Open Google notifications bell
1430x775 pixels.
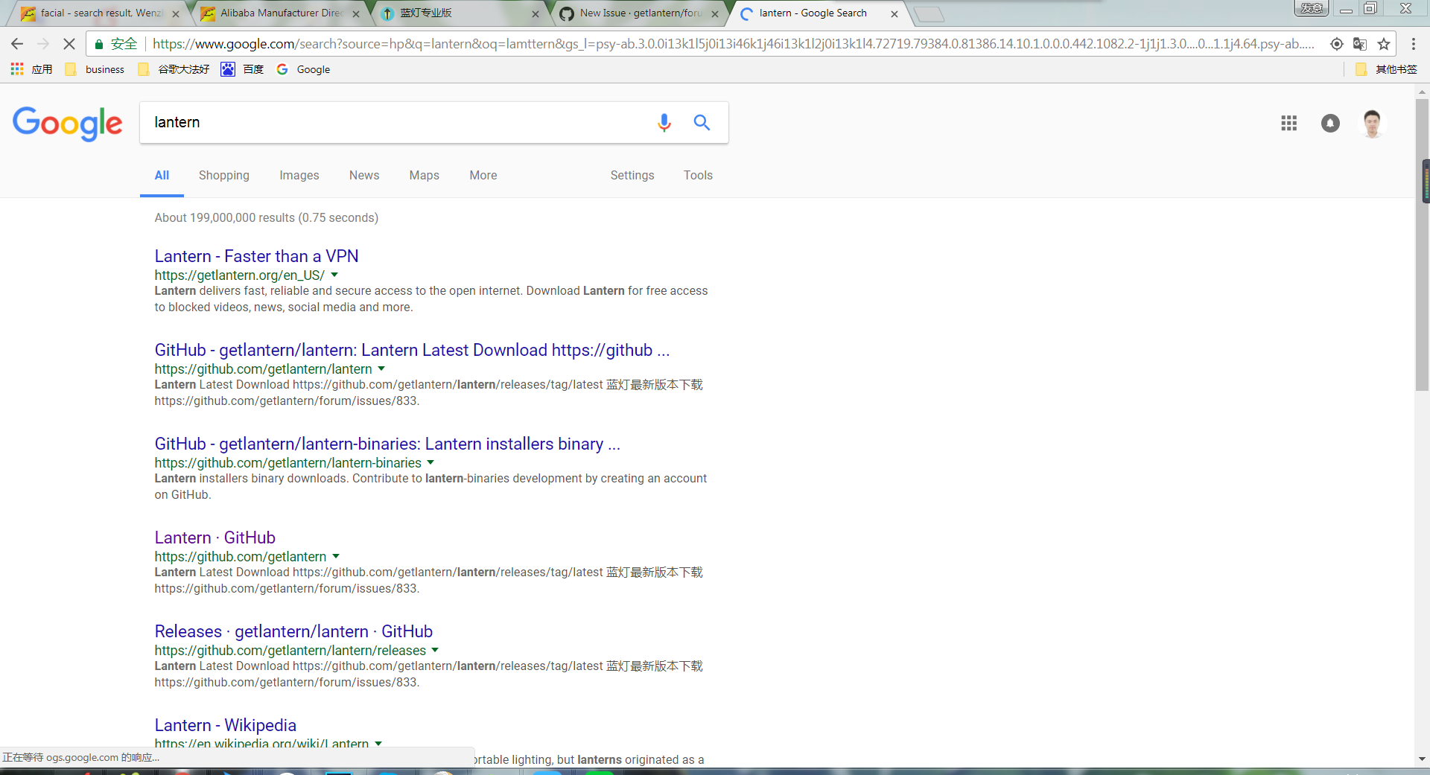1330,123
